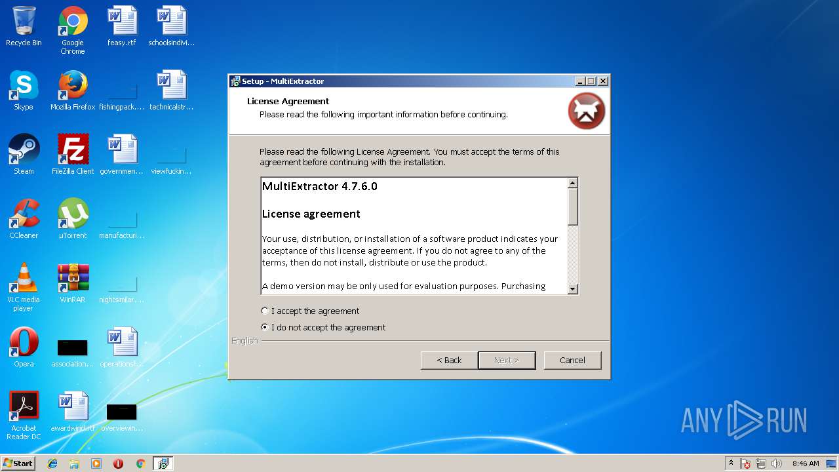Select the manufacturi... desktop file
Image resolution: width=839 pixels, height=472 pixels.
[122, 225]
